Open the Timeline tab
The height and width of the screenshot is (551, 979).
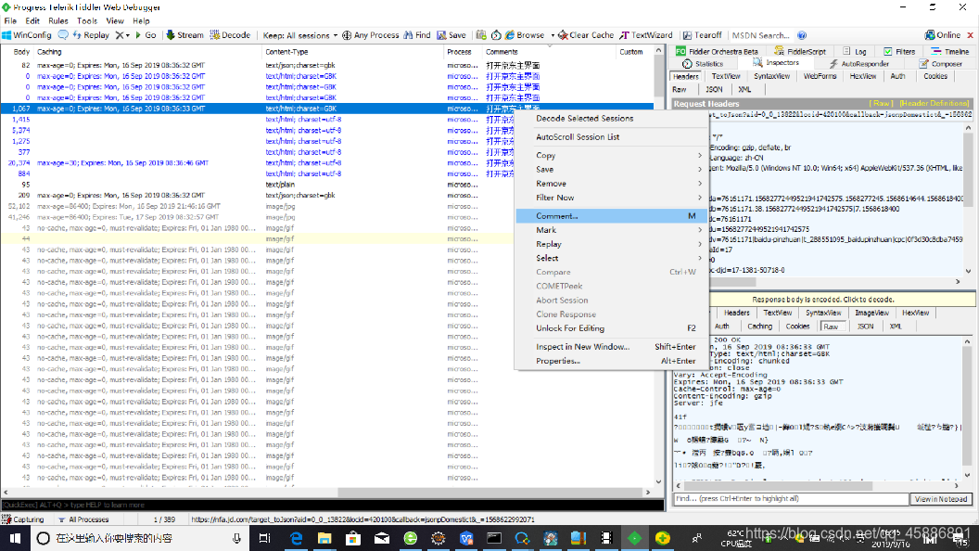[950, 51]
